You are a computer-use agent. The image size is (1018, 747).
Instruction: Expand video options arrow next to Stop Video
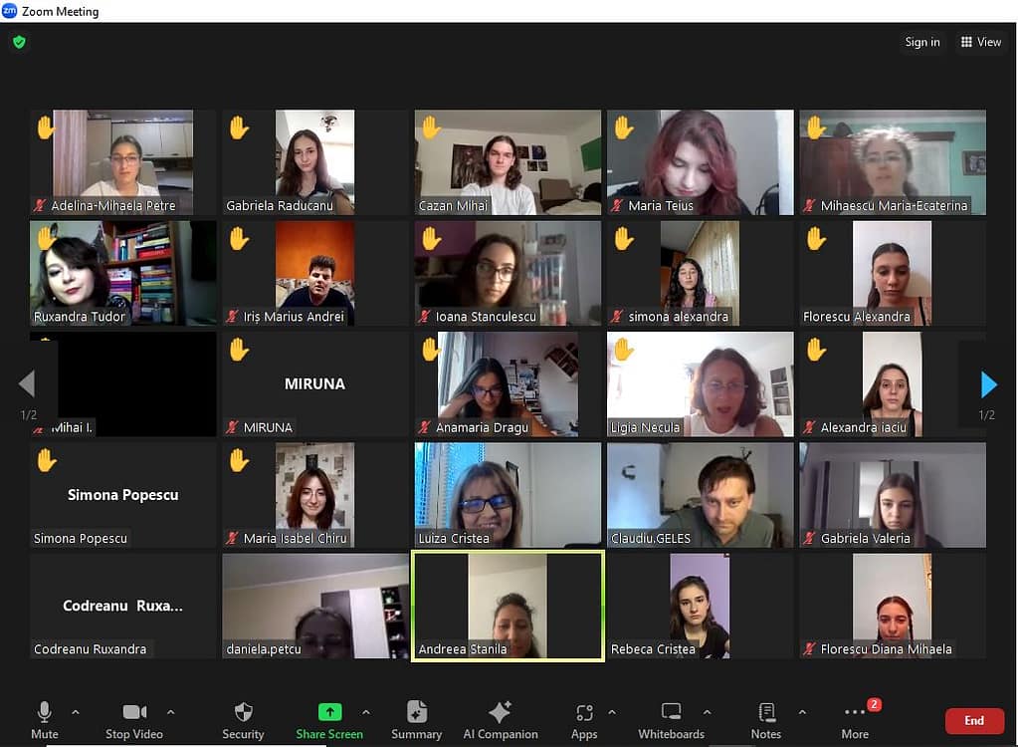click(x=171, y=712)
